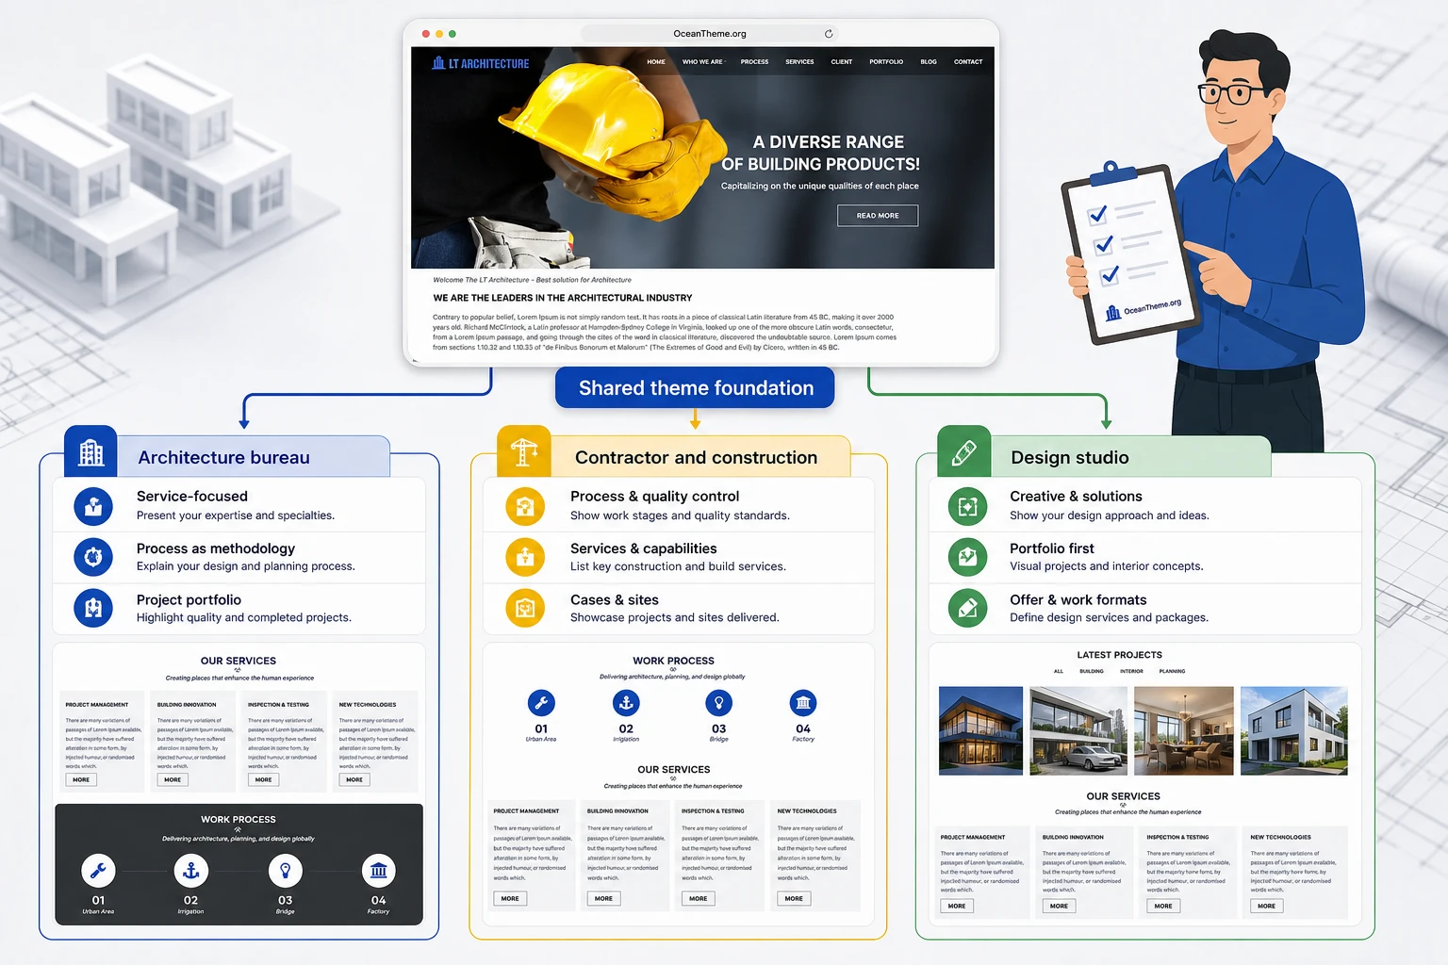Click 'Highlight quality and completed projects.' text
The height and width of the screenshot is (965, 1448).
click(x=244, y=617)
